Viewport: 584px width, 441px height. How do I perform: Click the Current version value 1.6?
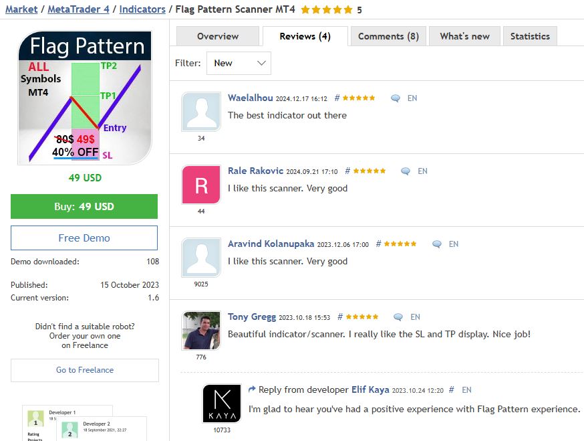tap(153, 298)
